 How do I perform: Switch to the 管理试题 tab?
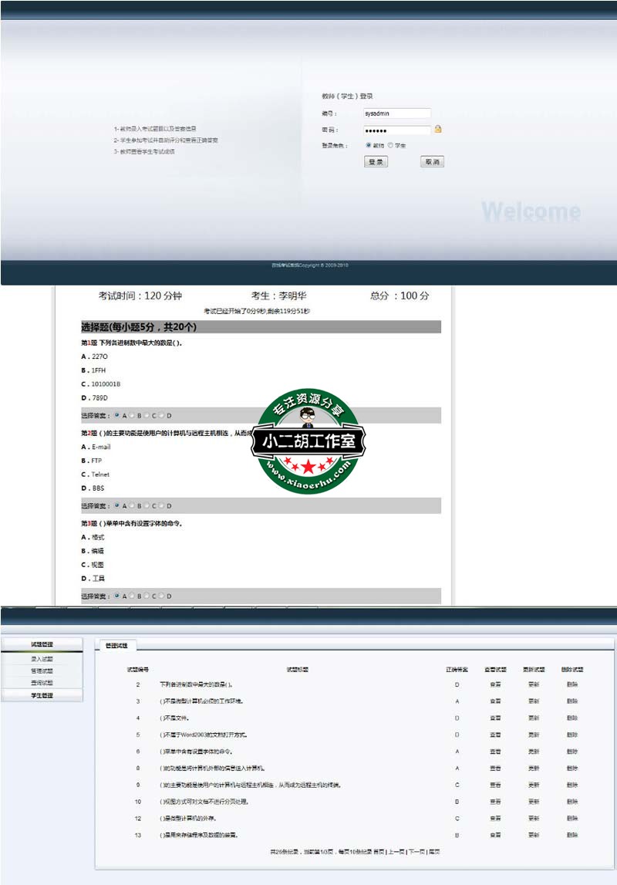(116, 645)
